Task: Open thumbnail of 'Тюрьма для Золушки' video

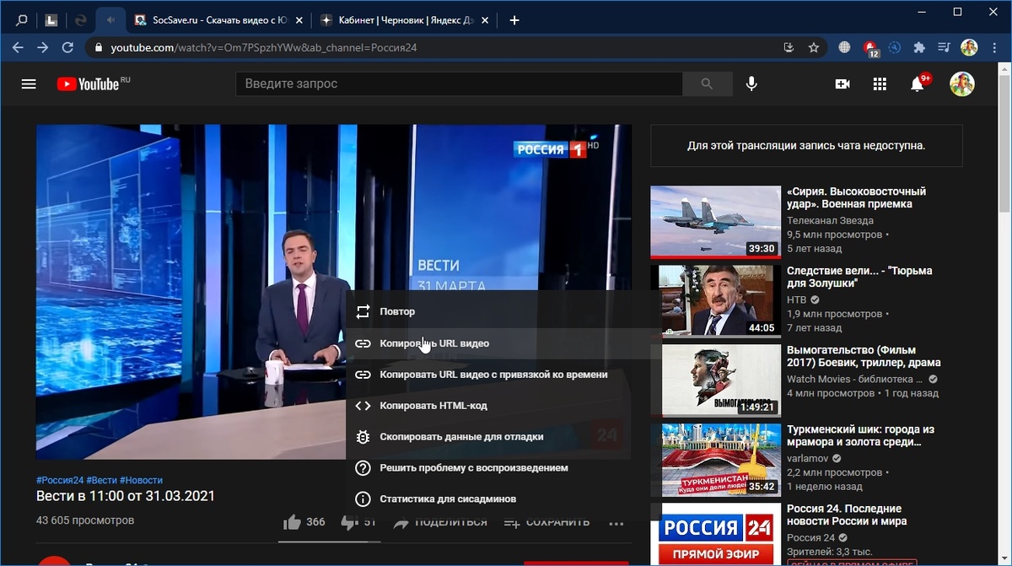Action: click(715, 301)
